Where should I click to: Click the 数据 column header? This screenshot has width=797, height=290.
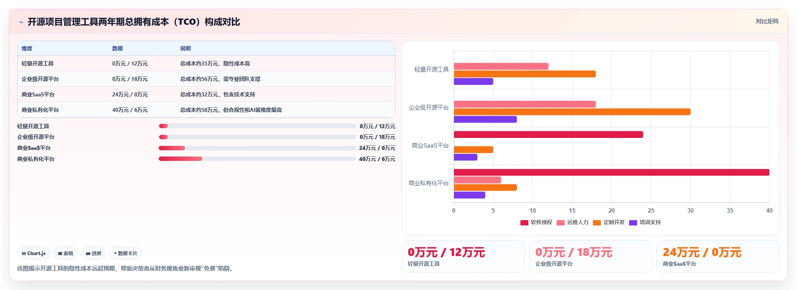coord(118,49)
